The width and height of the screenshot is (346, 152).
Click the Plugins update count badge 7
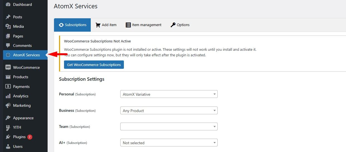30,137
